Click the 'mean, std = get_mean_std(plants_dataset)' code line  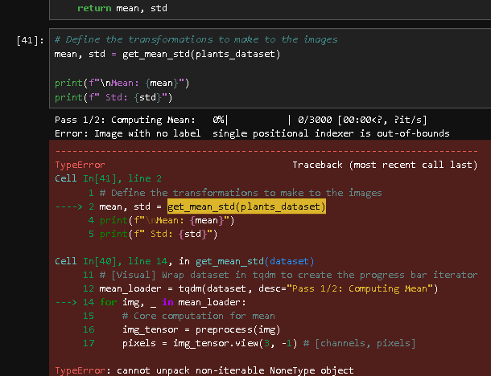tap(167, 54)
